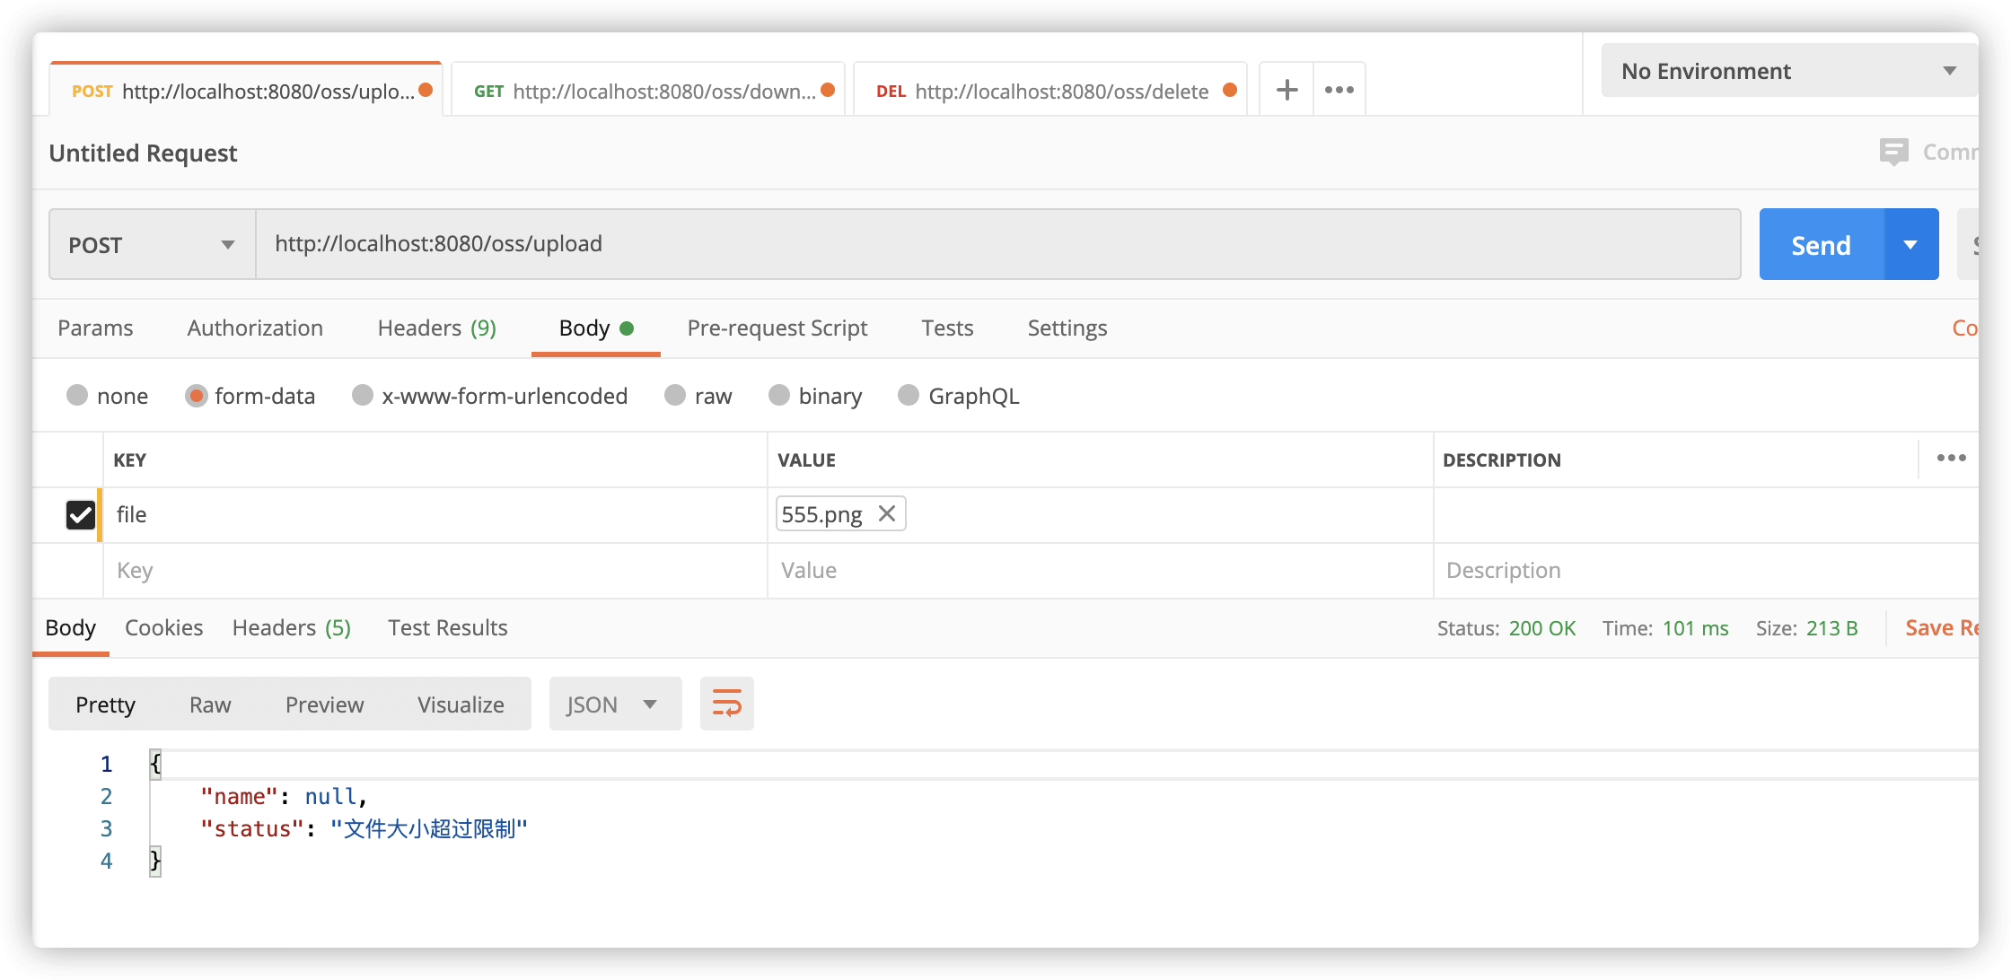This screenshot has height=980, width=2011.
Task: Expand the No Environment selector
Action: pos(1787,71)
